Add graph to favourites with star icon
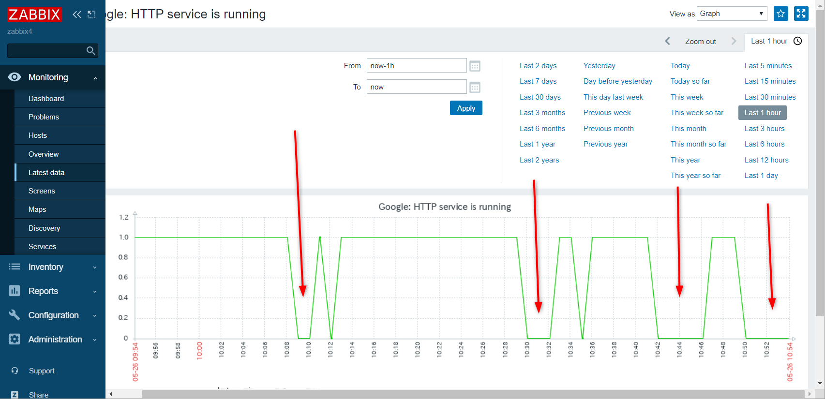The width and height of the screenshot is (825, 399). [x=780, y=14]
